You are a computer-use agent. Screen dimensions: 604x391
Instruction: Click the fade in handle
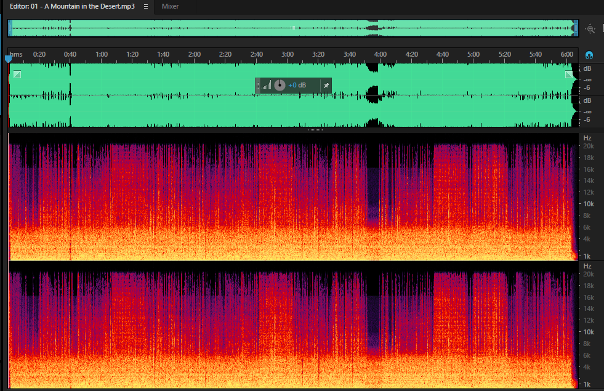point(17,75)
